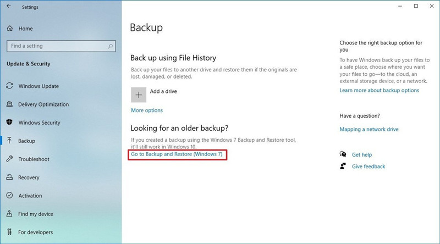The image size is (440, 244).
Task: Open the More options link
Action: (x=146, y=110)
